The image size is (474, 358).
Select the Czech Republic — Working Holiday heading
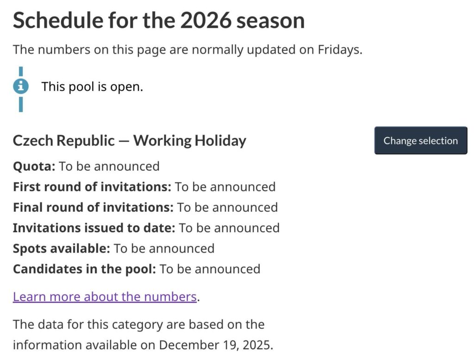[129, 141]
